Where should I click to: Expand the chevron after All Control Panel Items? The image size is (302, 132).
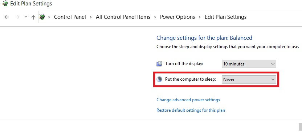click(155, 17)
